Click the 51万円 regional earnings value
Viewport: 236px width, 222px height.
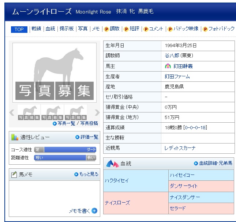(172, 117)
